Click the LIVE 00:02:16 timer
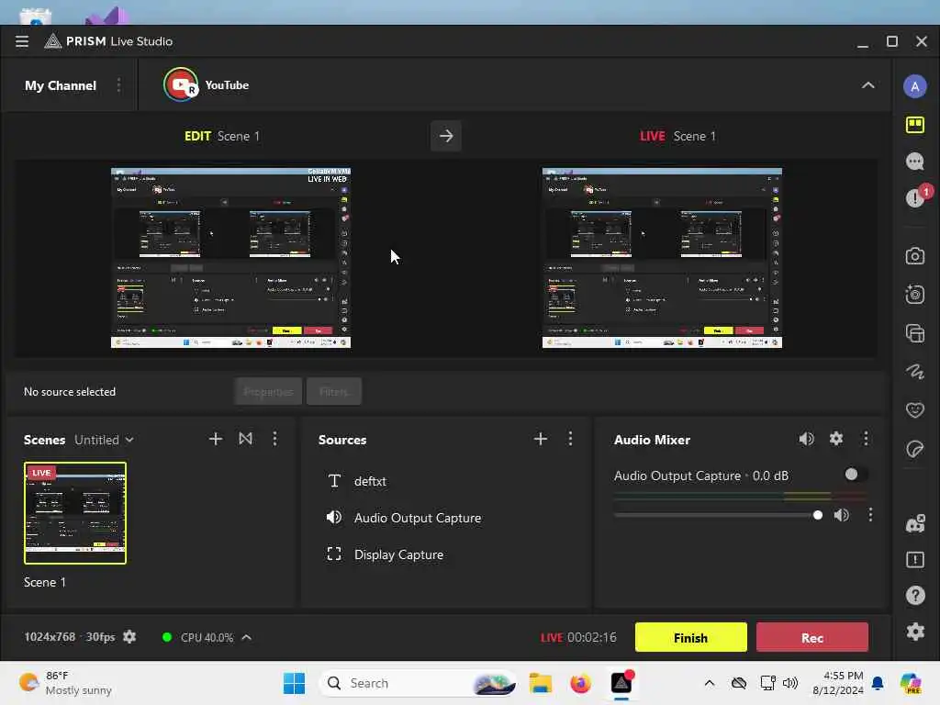This screenshot has width=940, height=705. 578,637
